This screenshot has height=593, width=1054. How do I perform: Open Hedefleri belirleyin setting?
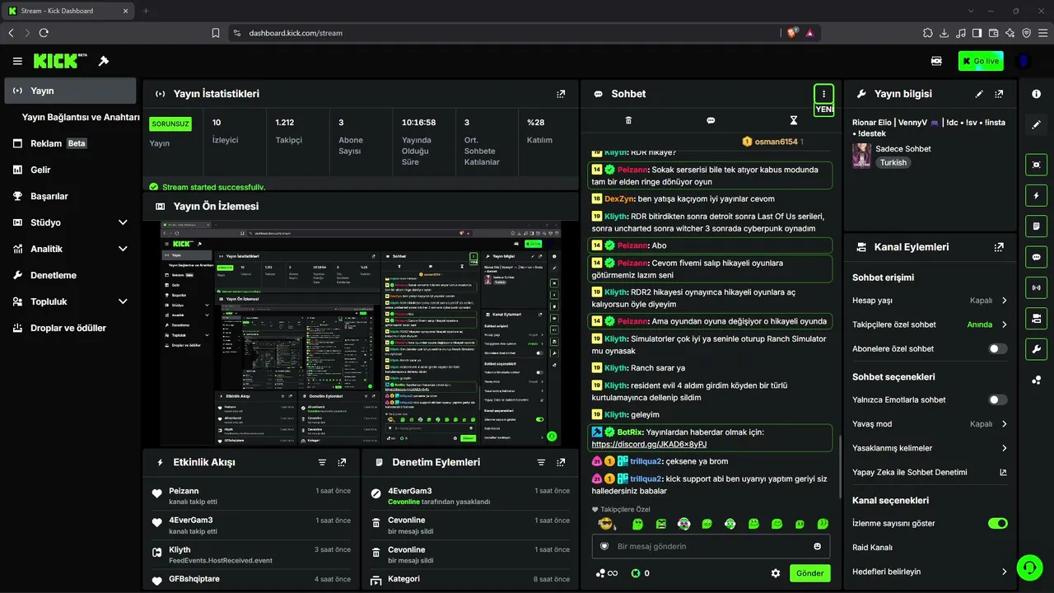(x=930, y=572)
